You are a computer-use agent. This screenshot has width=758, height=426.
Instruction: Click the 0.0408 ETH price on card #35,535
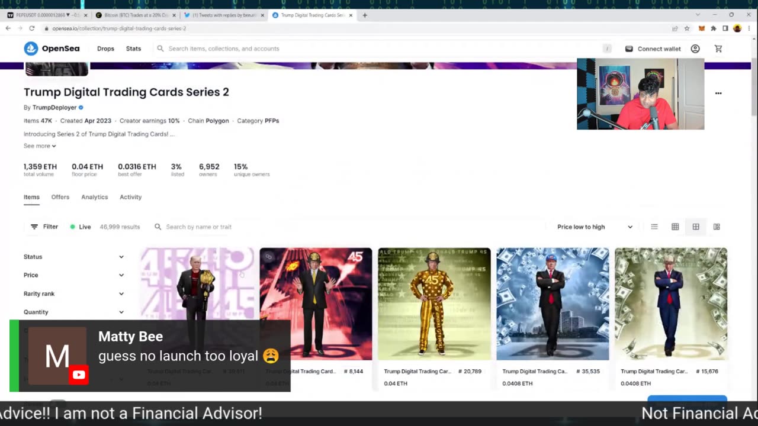click(518, 383)
